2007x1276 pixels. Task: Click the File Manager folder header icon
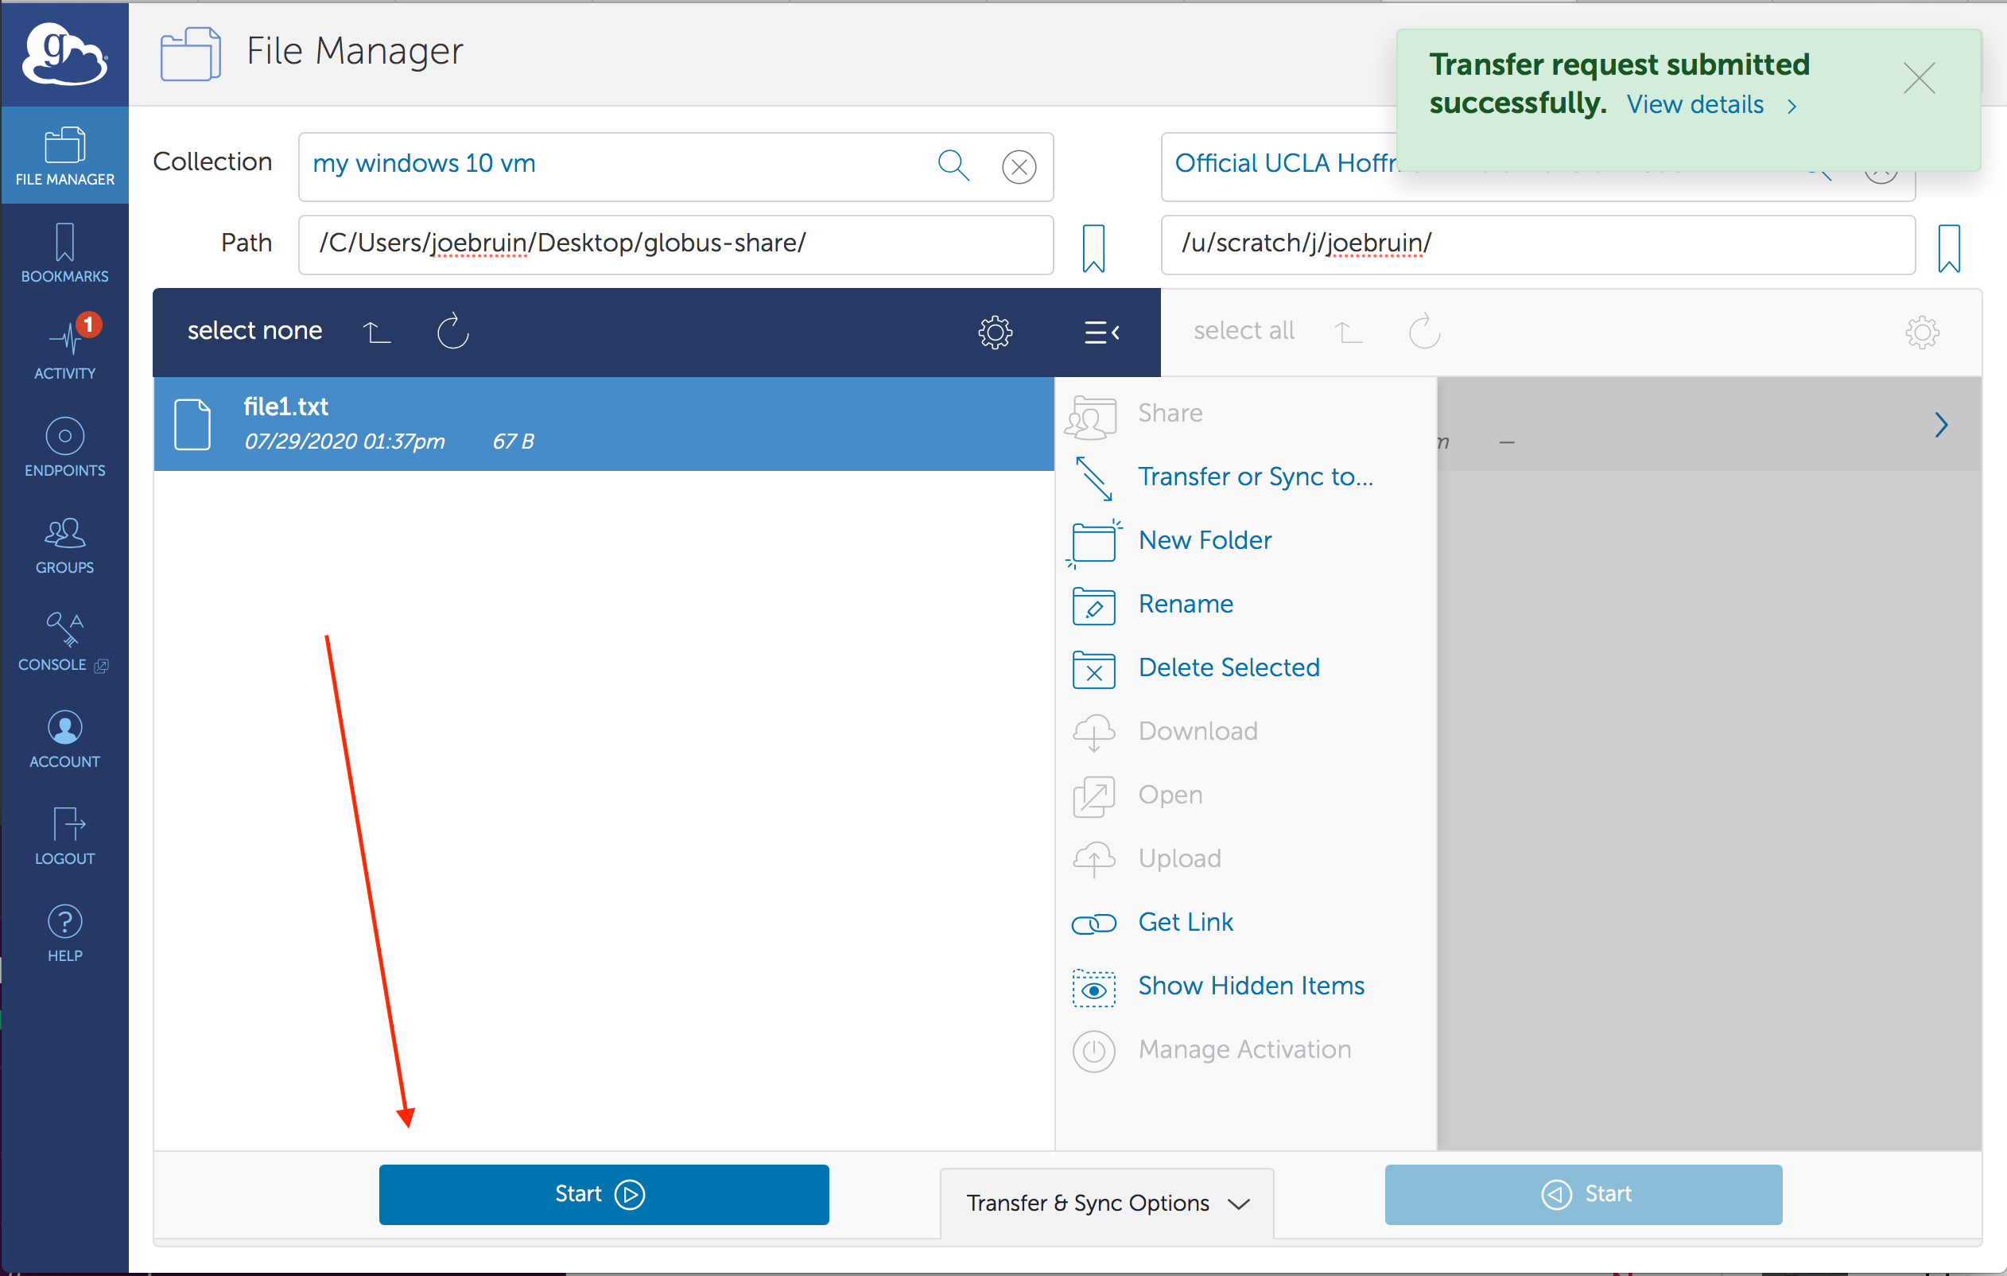pyautogui.click(x=191, y=53)
